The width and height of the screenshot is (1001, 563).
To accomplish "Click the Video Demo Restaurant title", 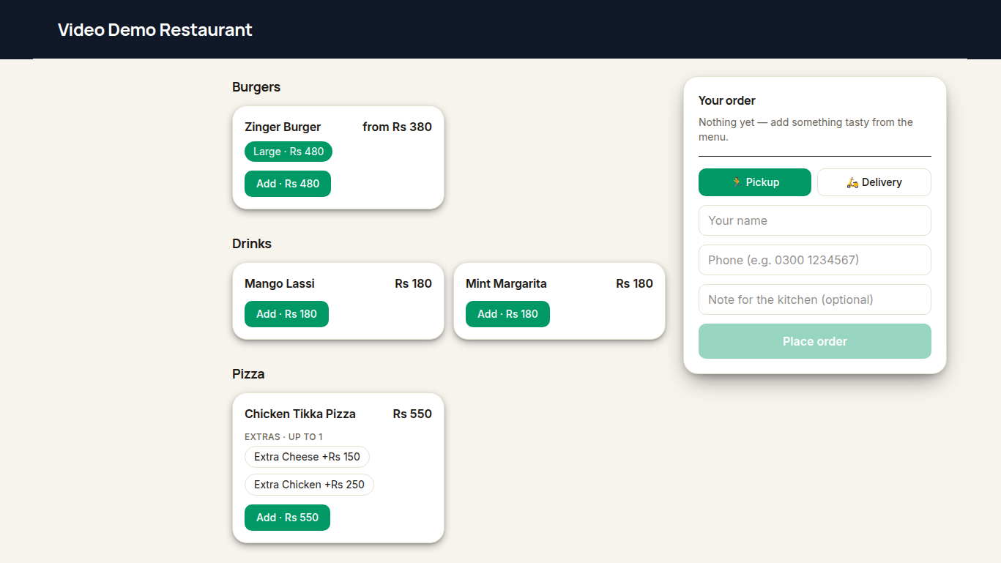I will [x=155, y=30].
